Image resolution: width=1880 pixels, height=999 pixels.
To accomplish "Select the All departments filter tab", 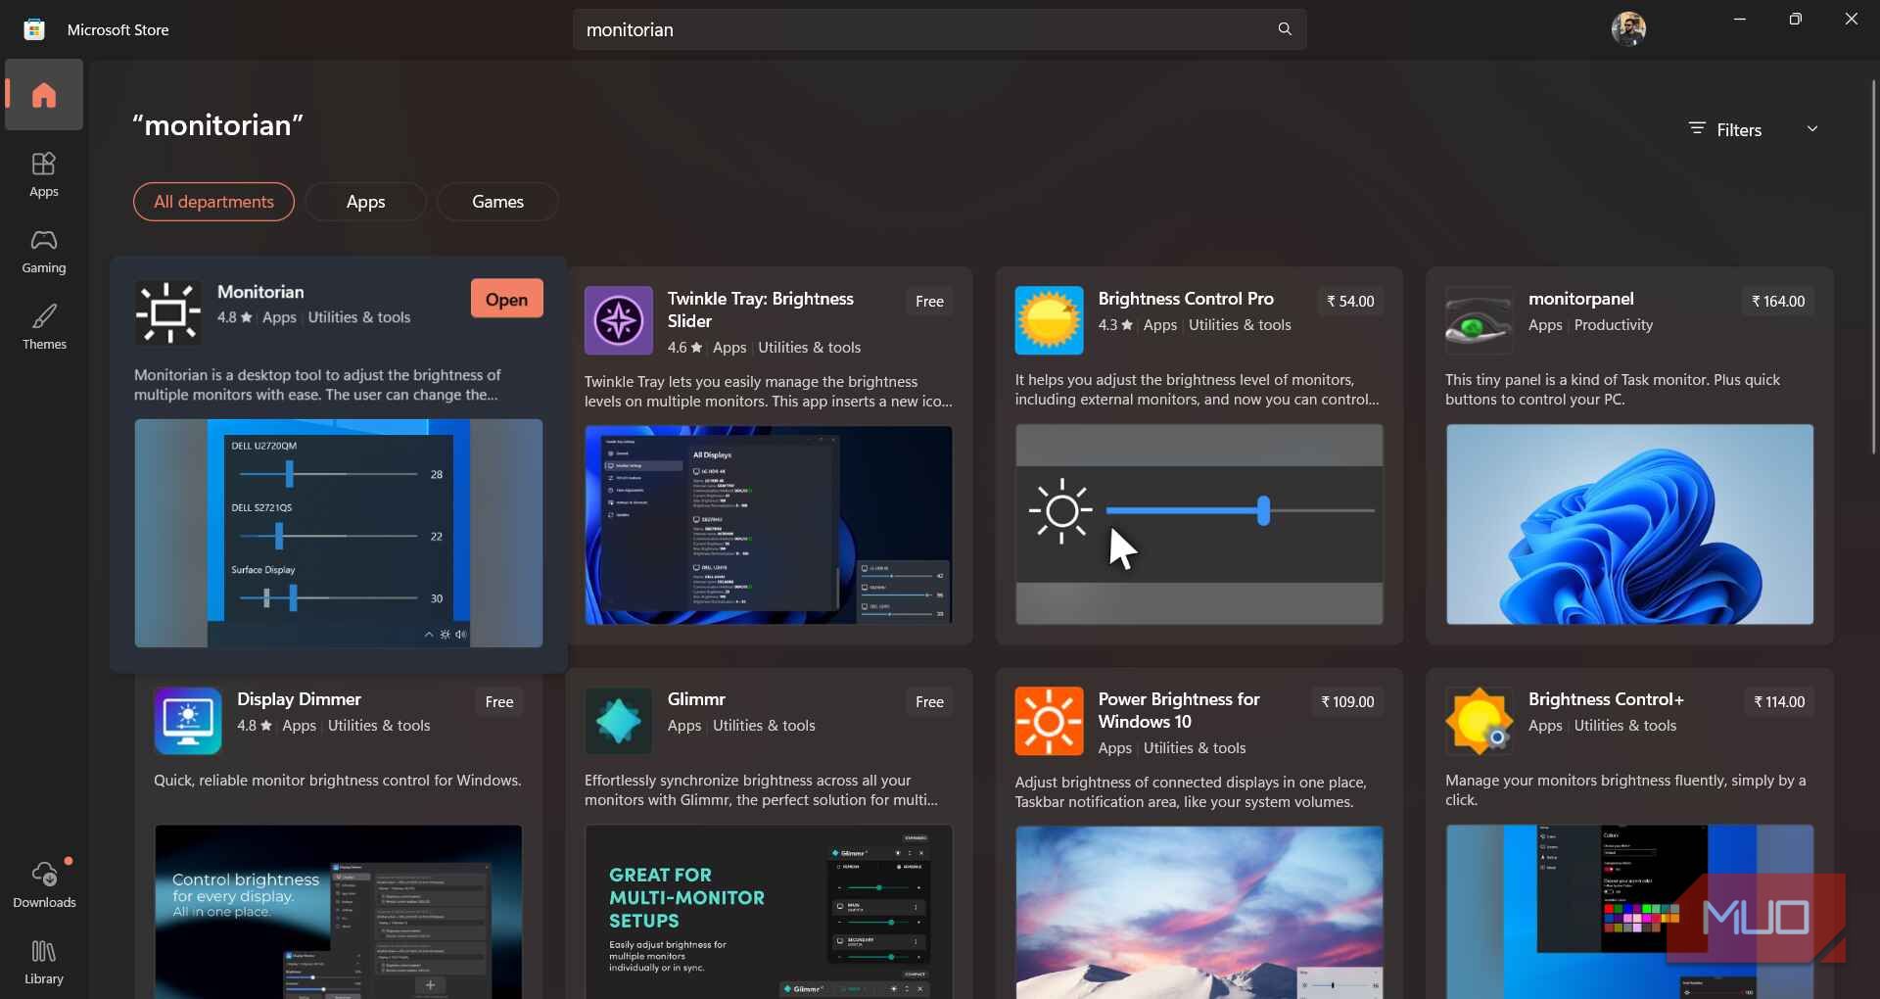I will coord(213,202).
